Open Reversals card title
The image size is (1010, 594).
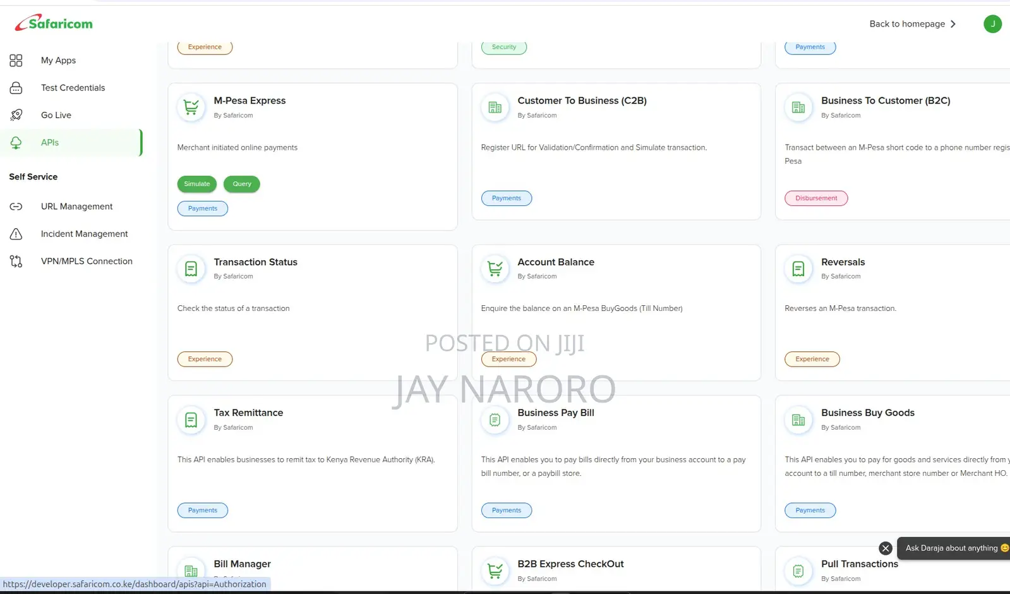843,262
